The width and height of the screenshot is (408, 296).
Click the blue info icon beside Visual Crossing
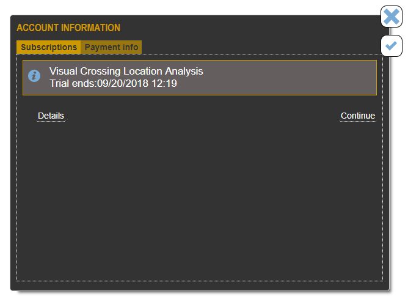coord(34,76)
